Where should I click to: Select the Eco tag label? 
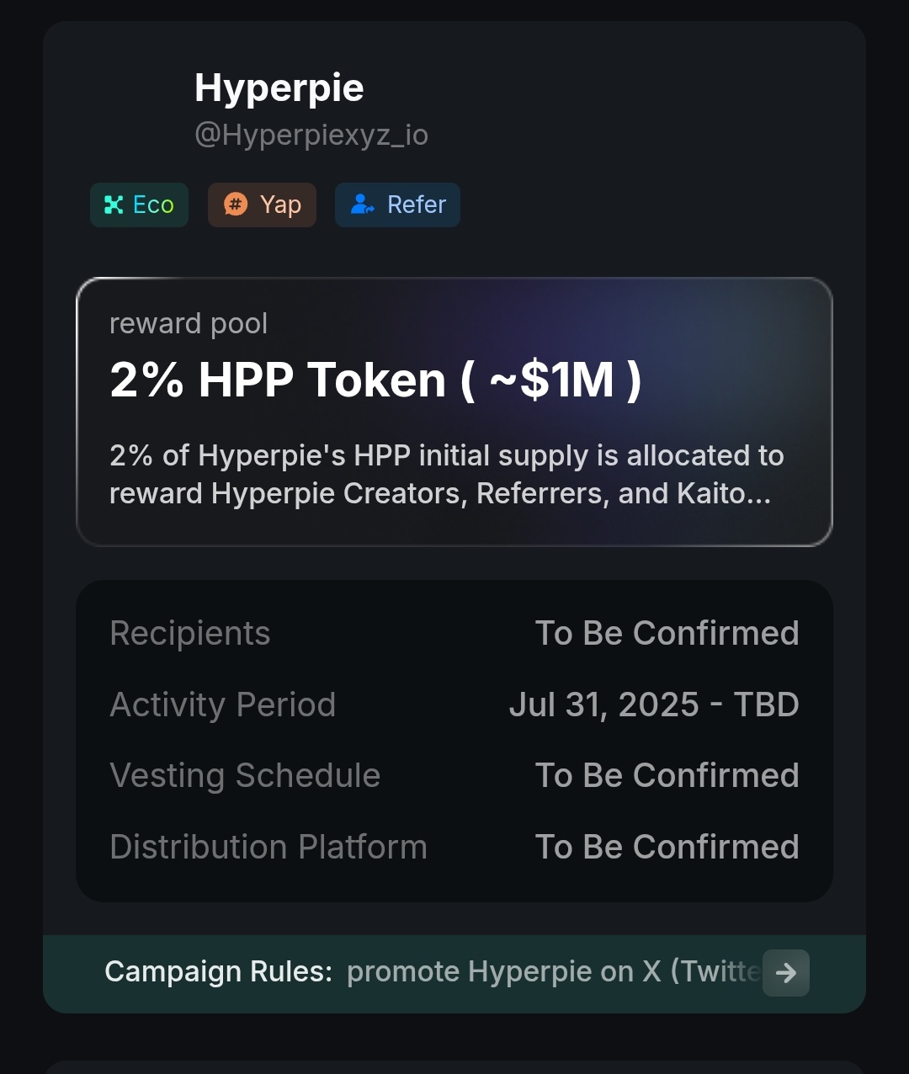(x=153, y=205)
